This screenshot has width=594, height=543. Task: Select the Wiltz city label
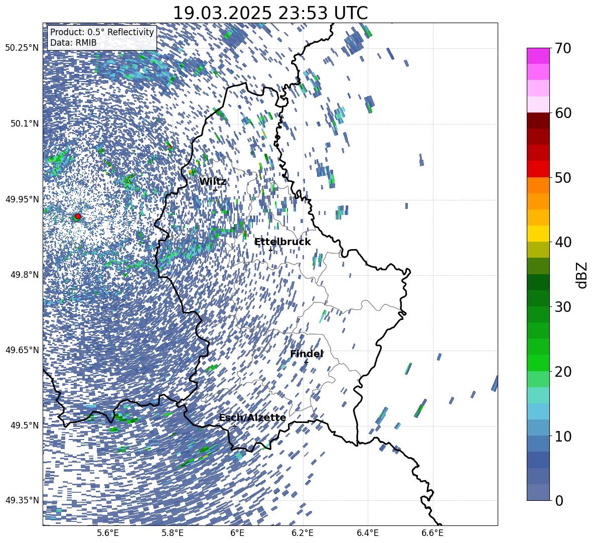(213, 181)
